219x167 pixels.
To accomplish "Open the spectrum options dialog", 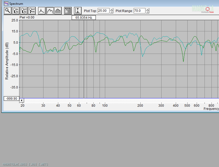I will tap(68, 11).
